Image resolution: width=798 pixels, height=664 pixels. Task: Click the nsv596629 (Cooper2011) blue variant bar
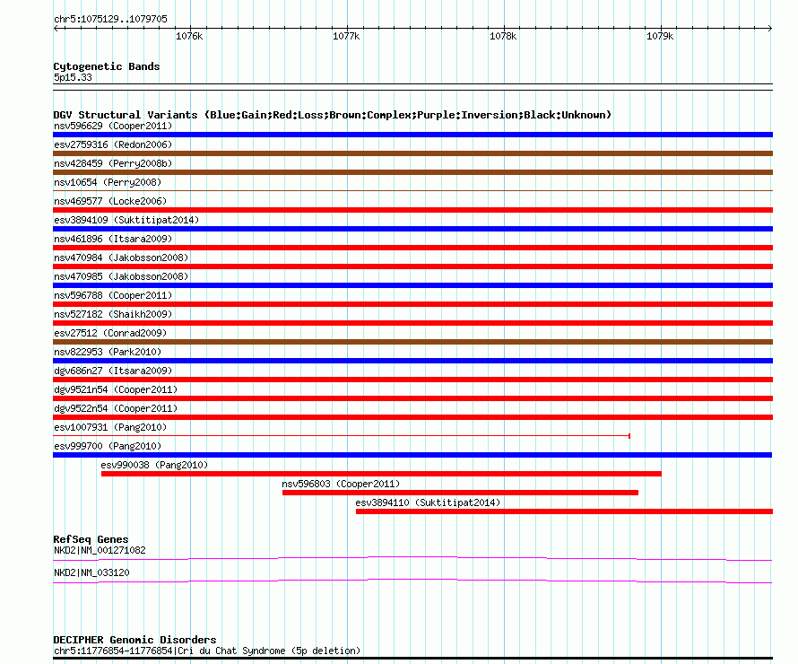412,135
